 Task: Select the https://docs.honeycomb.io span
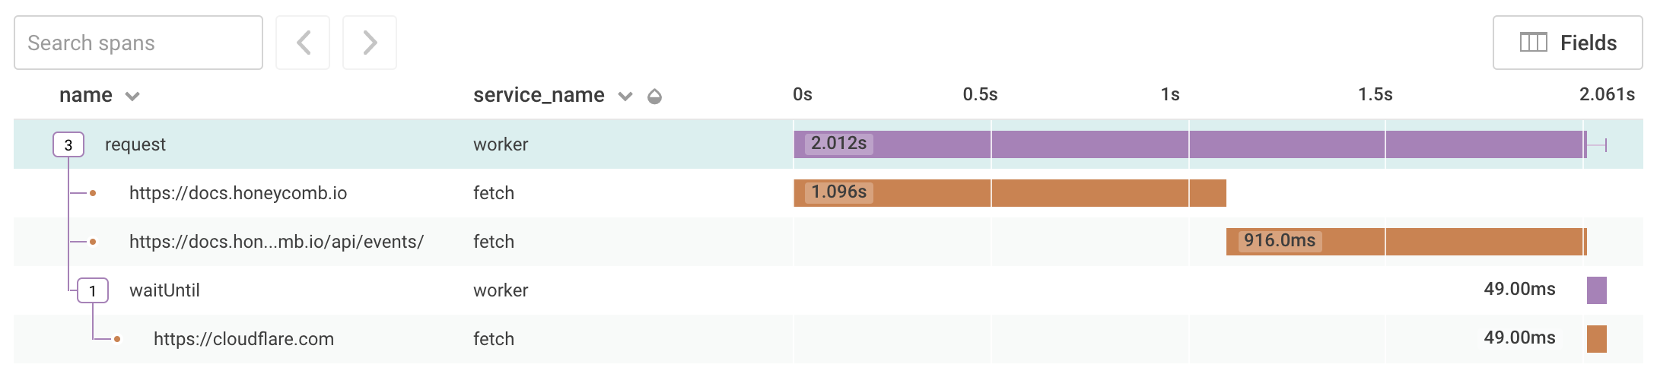coord(238,193)
